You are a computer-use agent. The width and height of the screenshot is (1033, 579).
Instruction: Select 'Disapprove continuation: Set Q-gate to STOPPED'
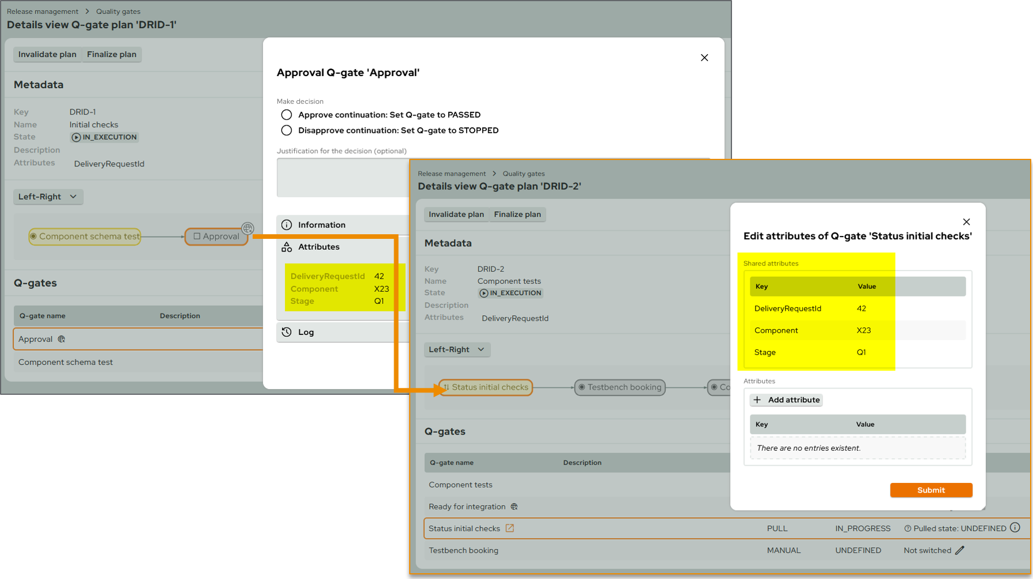click(287, 130)
